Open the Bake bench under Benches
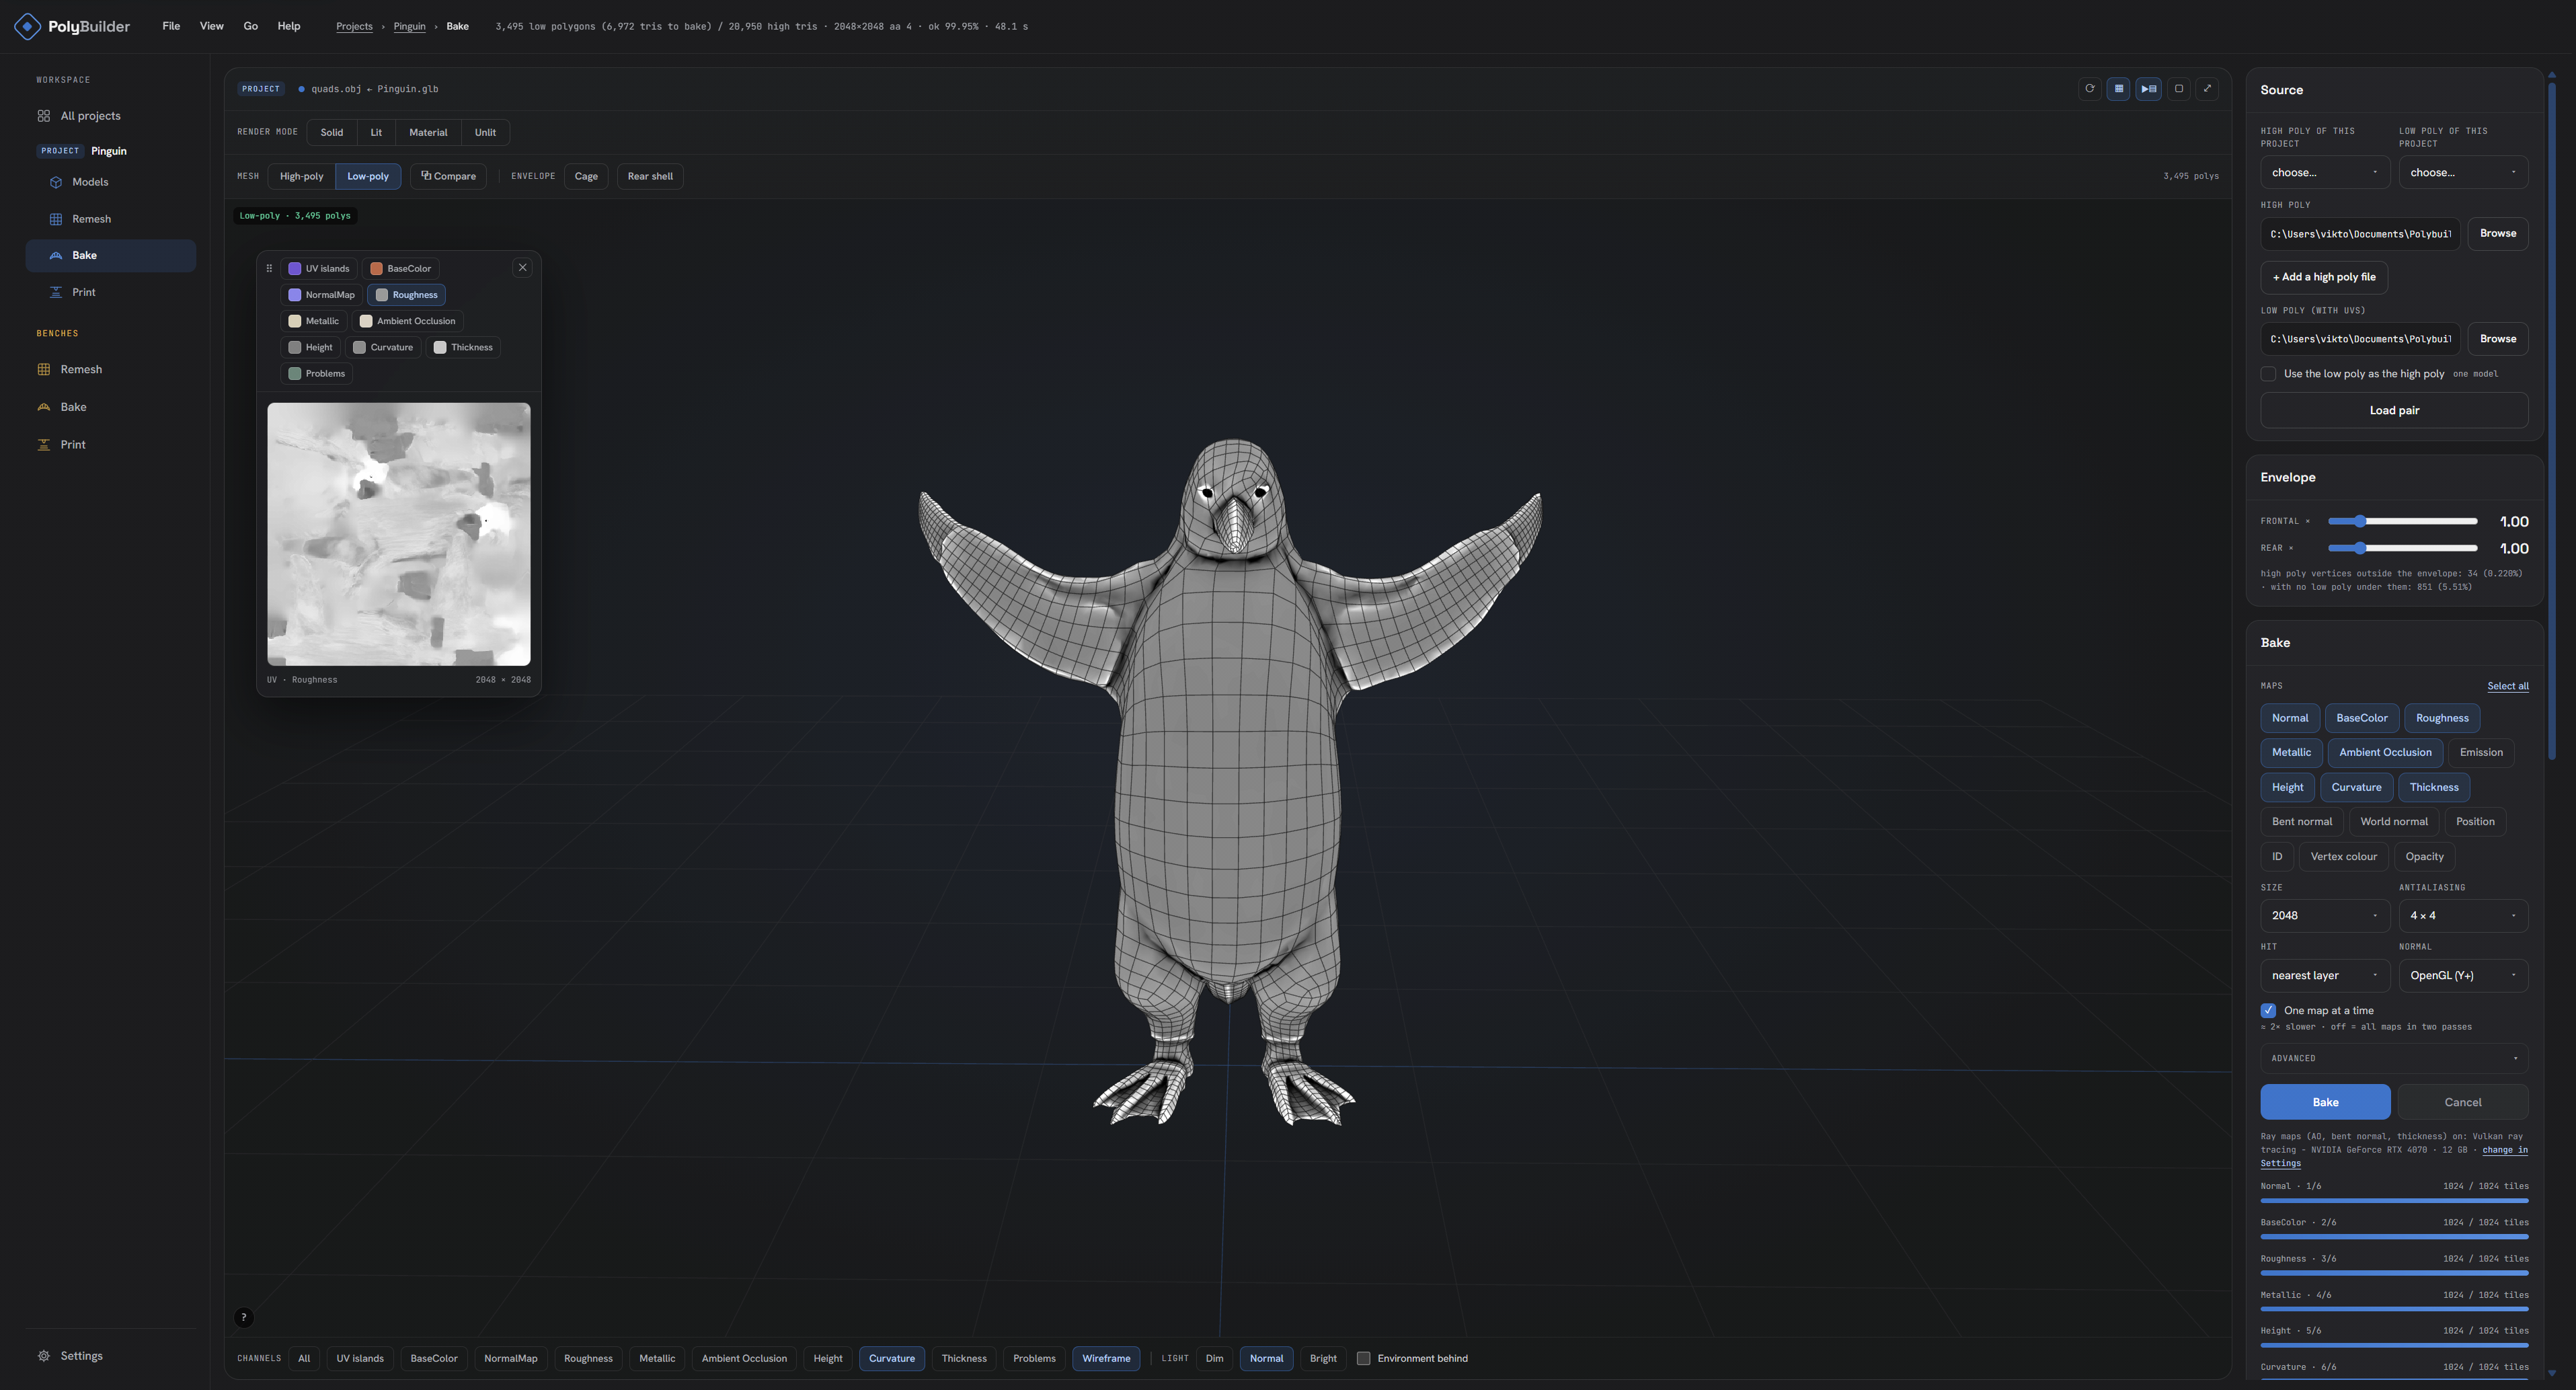The height and width of the screenshot is (1390, 2576). (110, 407)
